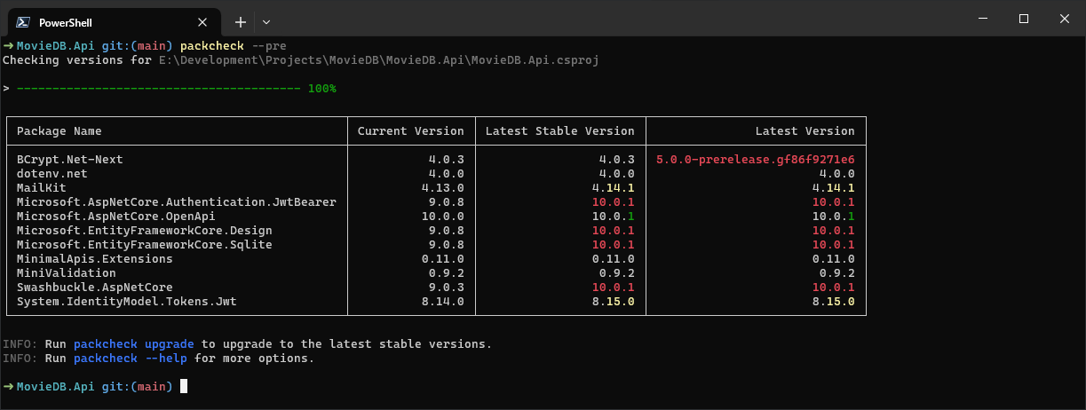Close the terminal window
This screenshot has width=1086, height=410.
pos(1065,19)
